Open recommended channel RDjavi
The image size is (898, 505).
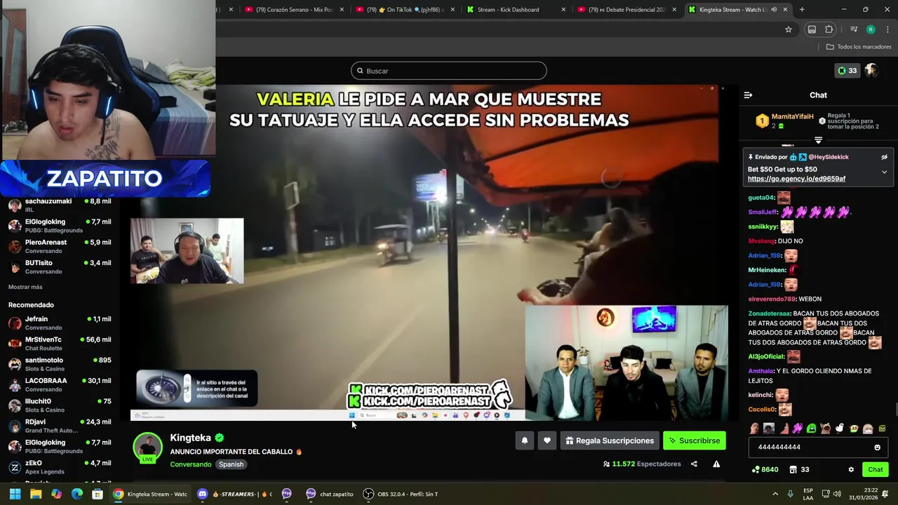60,426
